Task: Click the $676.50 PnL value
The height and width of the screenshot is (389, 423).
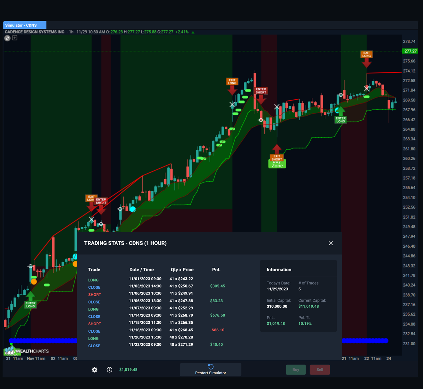Action: (217, 315)
